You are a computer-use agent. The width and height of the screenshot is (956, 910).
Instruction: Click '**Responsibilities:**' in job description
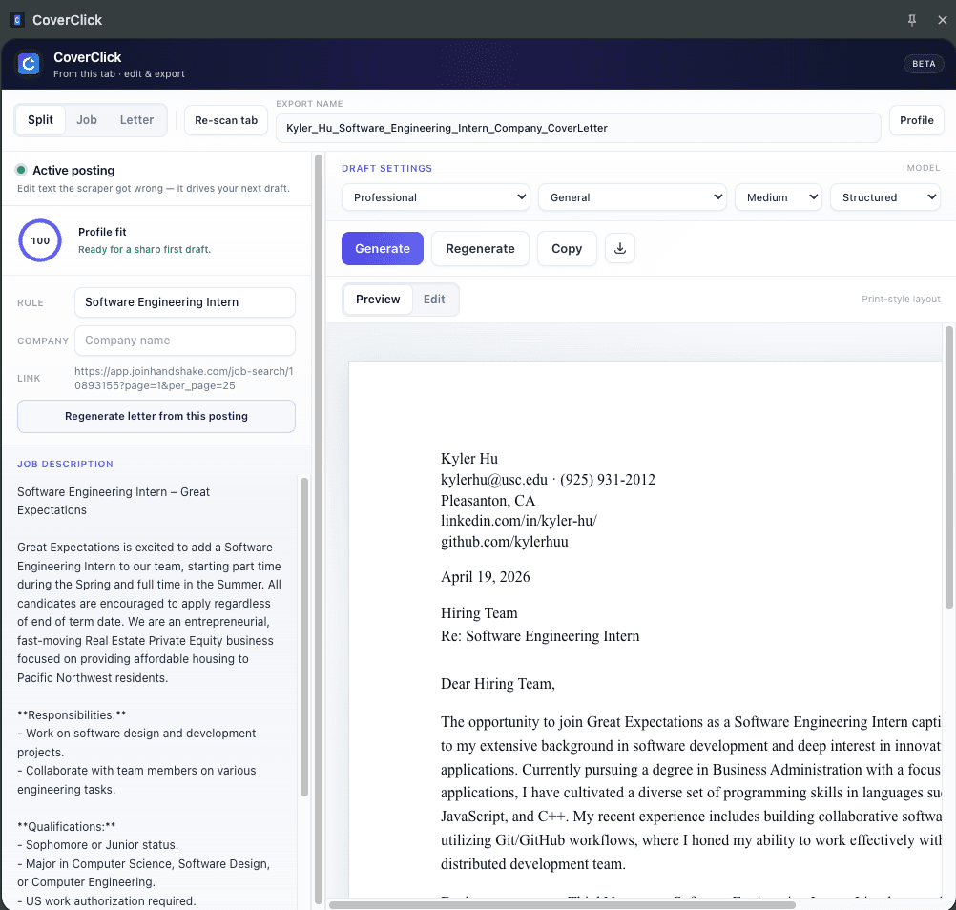[x=72, y=715]
